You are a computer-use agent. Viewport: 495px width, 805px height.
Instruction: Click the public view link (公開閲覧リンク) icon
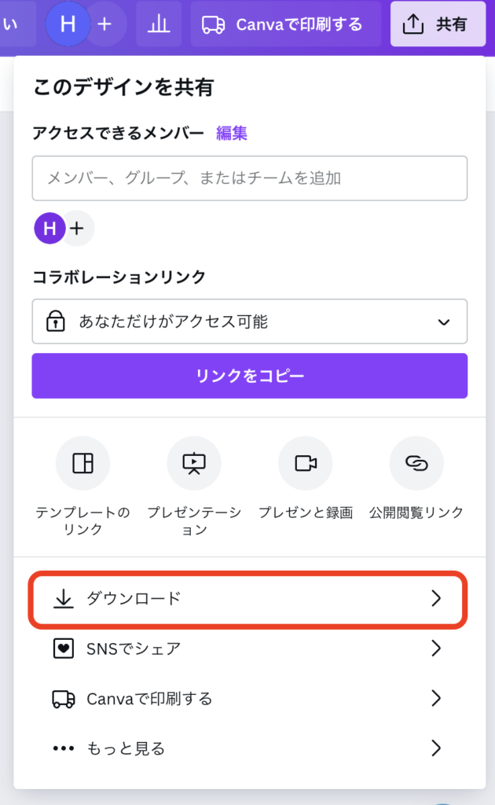click(416, 463)
